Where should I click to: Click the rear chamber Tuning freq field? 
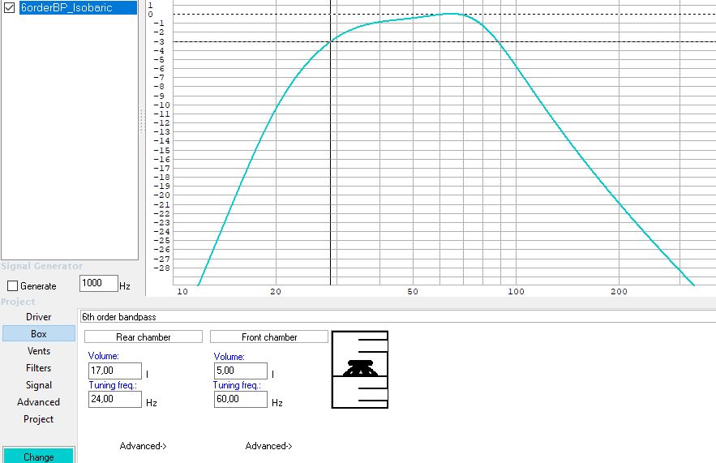pyautogui.click(x=114, y=400)
